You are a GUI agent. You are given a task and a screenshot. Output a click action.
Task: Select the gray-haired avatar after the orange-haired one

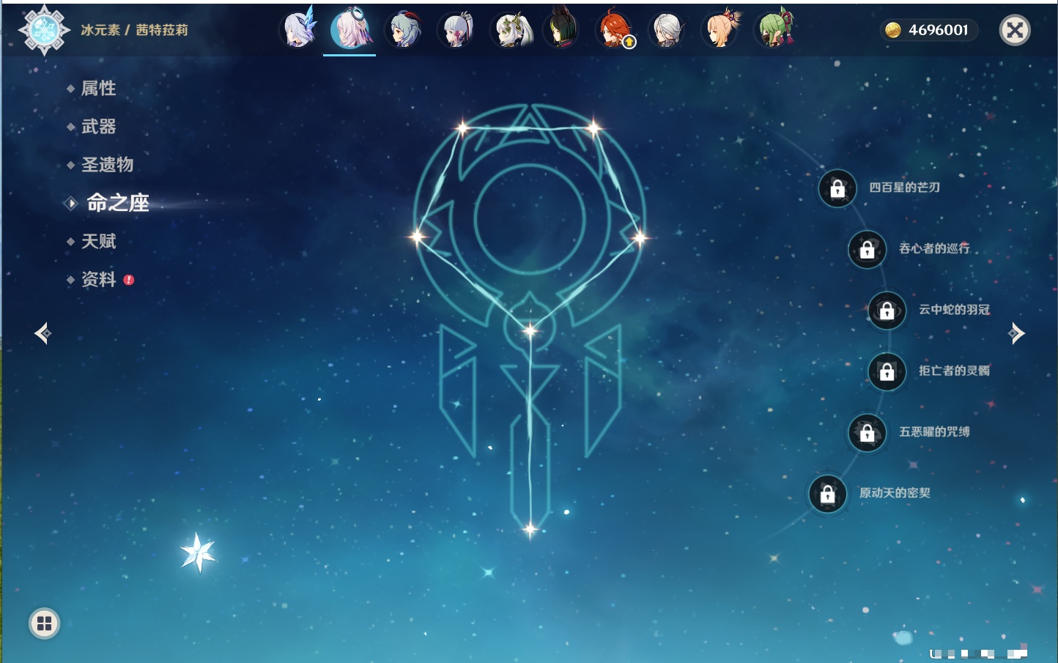pos(667,29)
